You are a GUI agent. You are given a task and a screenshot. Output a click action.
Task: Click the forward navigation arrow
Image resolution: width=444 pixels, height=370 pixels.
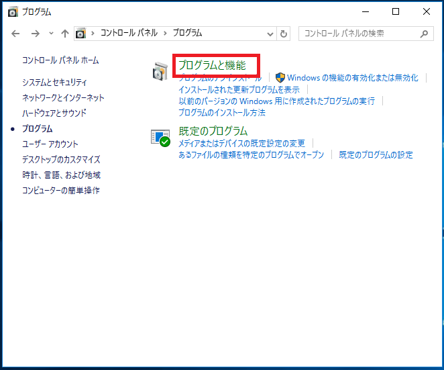point(36,34)
